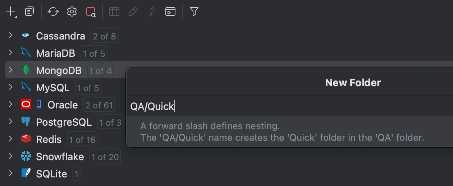Click the table editor toolbar icon
The image size is (453, 186).
click(x=114, y=12)
